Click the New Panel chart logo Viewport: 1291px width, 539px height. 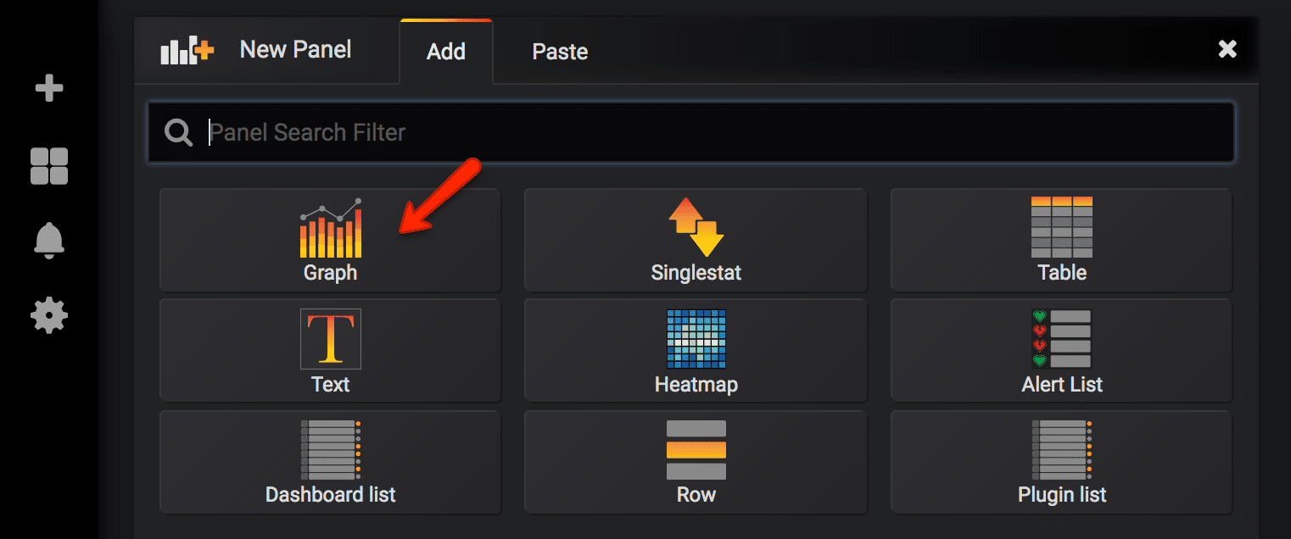click(185, 49)
